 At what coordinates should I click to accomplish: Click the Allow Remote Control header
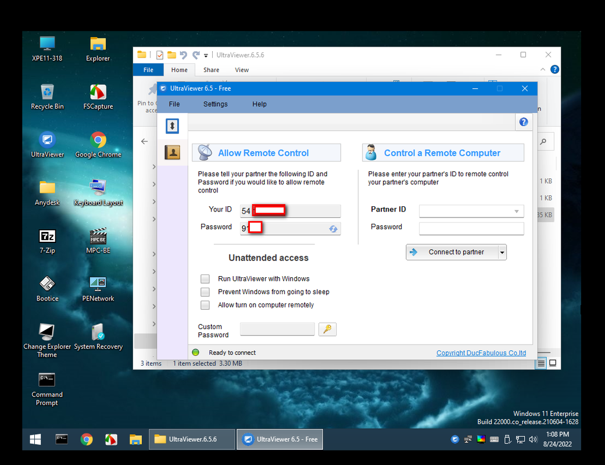tap(266, 153)
